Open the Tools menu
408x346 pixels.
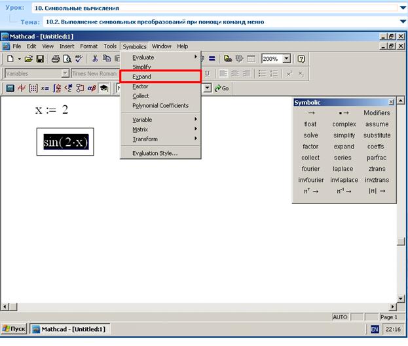click(110, 46)
